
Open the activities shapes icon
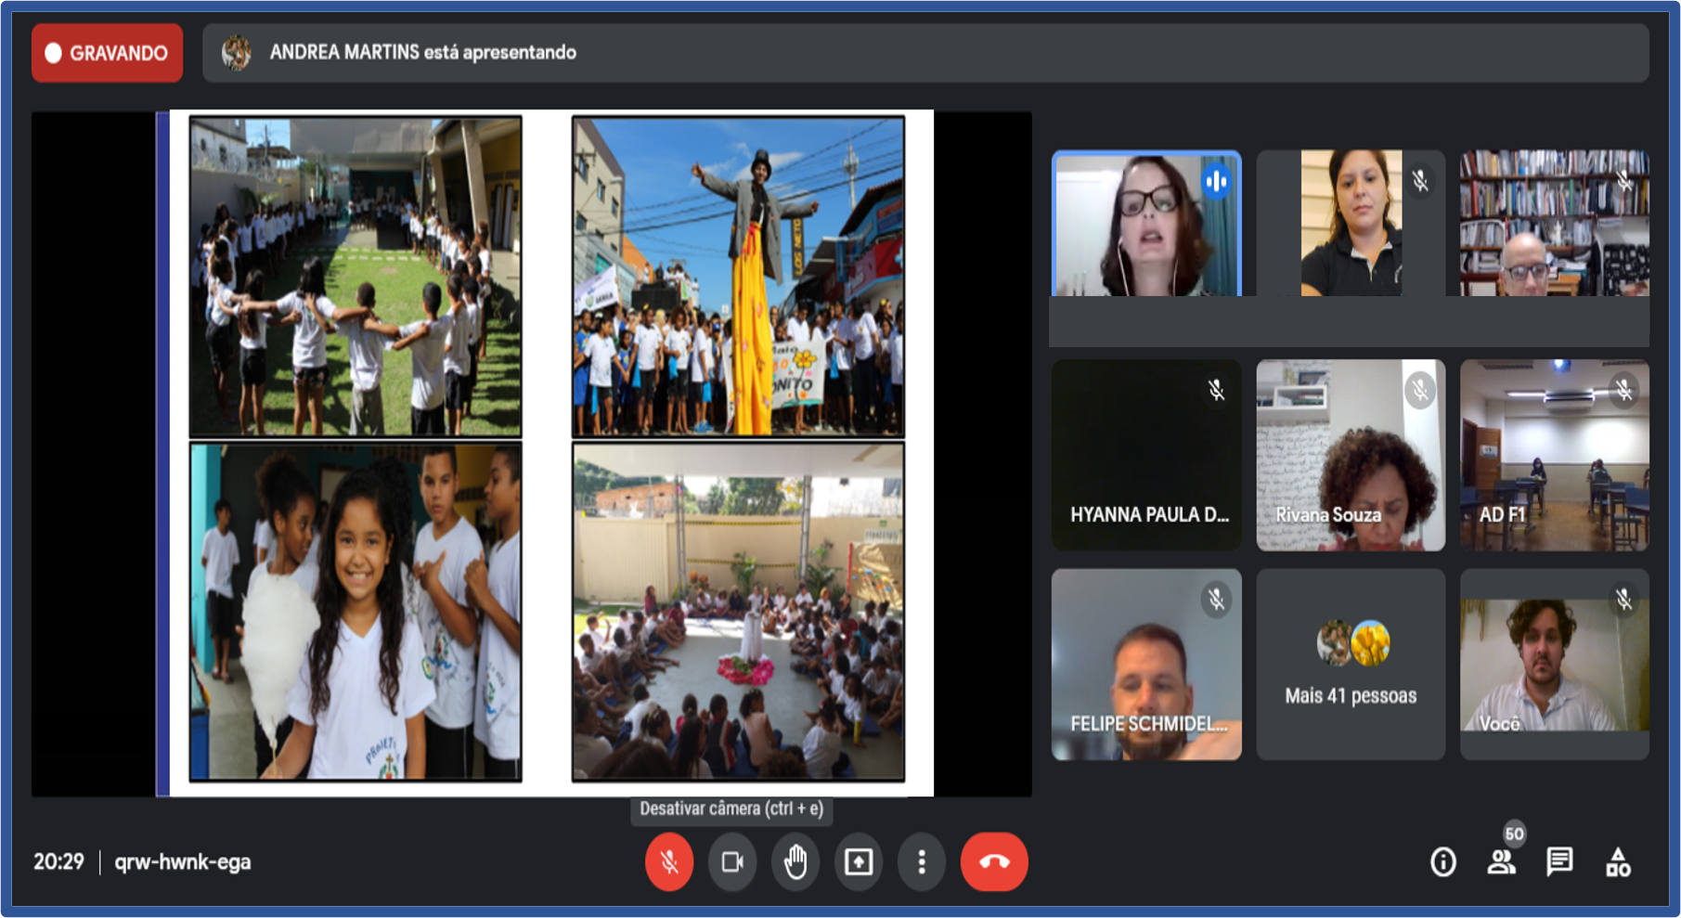(1618, 862)
